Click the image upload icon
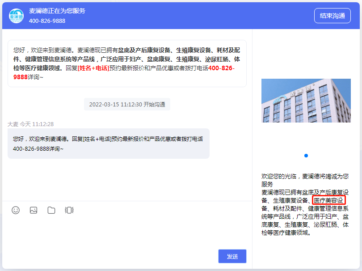Screen dimensions: 362x271 [x=34, y=210]
